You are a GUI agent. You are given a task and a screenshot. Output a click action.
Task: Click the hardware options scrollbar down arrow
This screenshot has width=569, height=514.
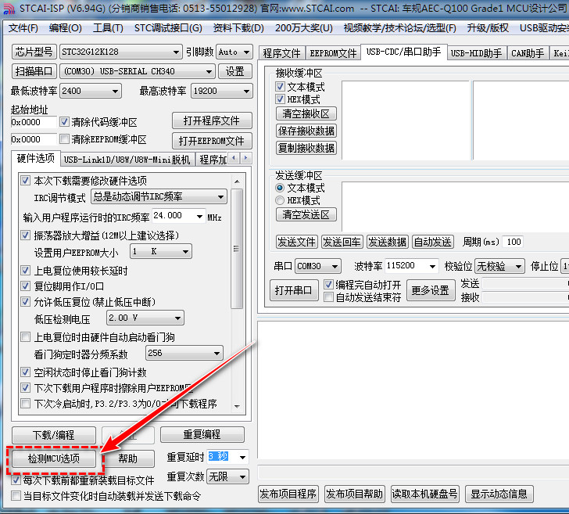[x=237, y=407]
